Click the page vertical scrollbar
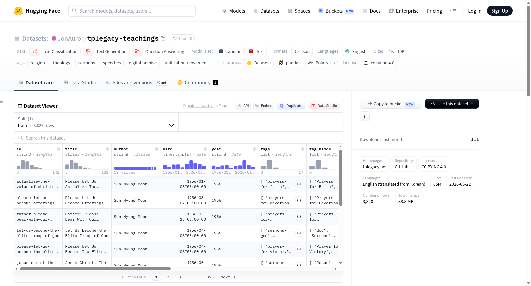The image size is (531, 286). click(x=528, y=51)
